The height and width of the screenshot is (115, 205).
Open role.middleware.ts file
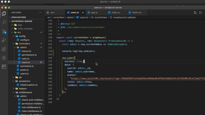pyautogui.click(x=26, y=107)
